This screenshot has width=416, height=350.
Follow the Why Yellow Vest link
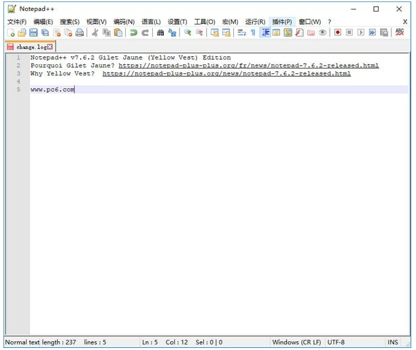tap(226, 73)
